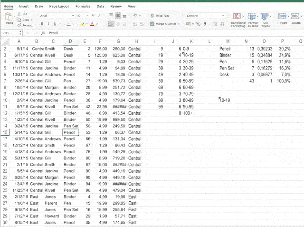This screenshot has height=227, width=304.
Task: Click the Copy icon
Action: [19, 20]
